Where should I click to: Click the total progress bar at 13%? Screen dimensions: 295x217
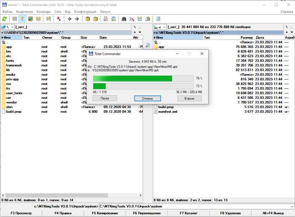(x=143, y=86)
